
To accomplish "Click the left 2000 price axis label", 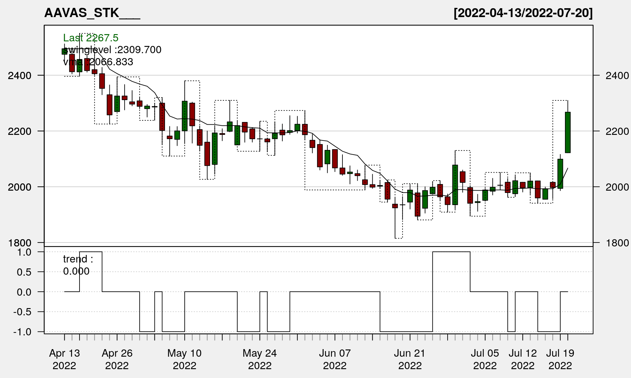I will click(x=20, y=187).
